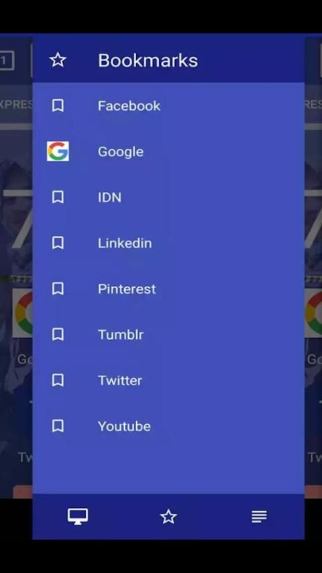Click the Google logo favicon
The image size is (322, 573).
tap(58, 151)
